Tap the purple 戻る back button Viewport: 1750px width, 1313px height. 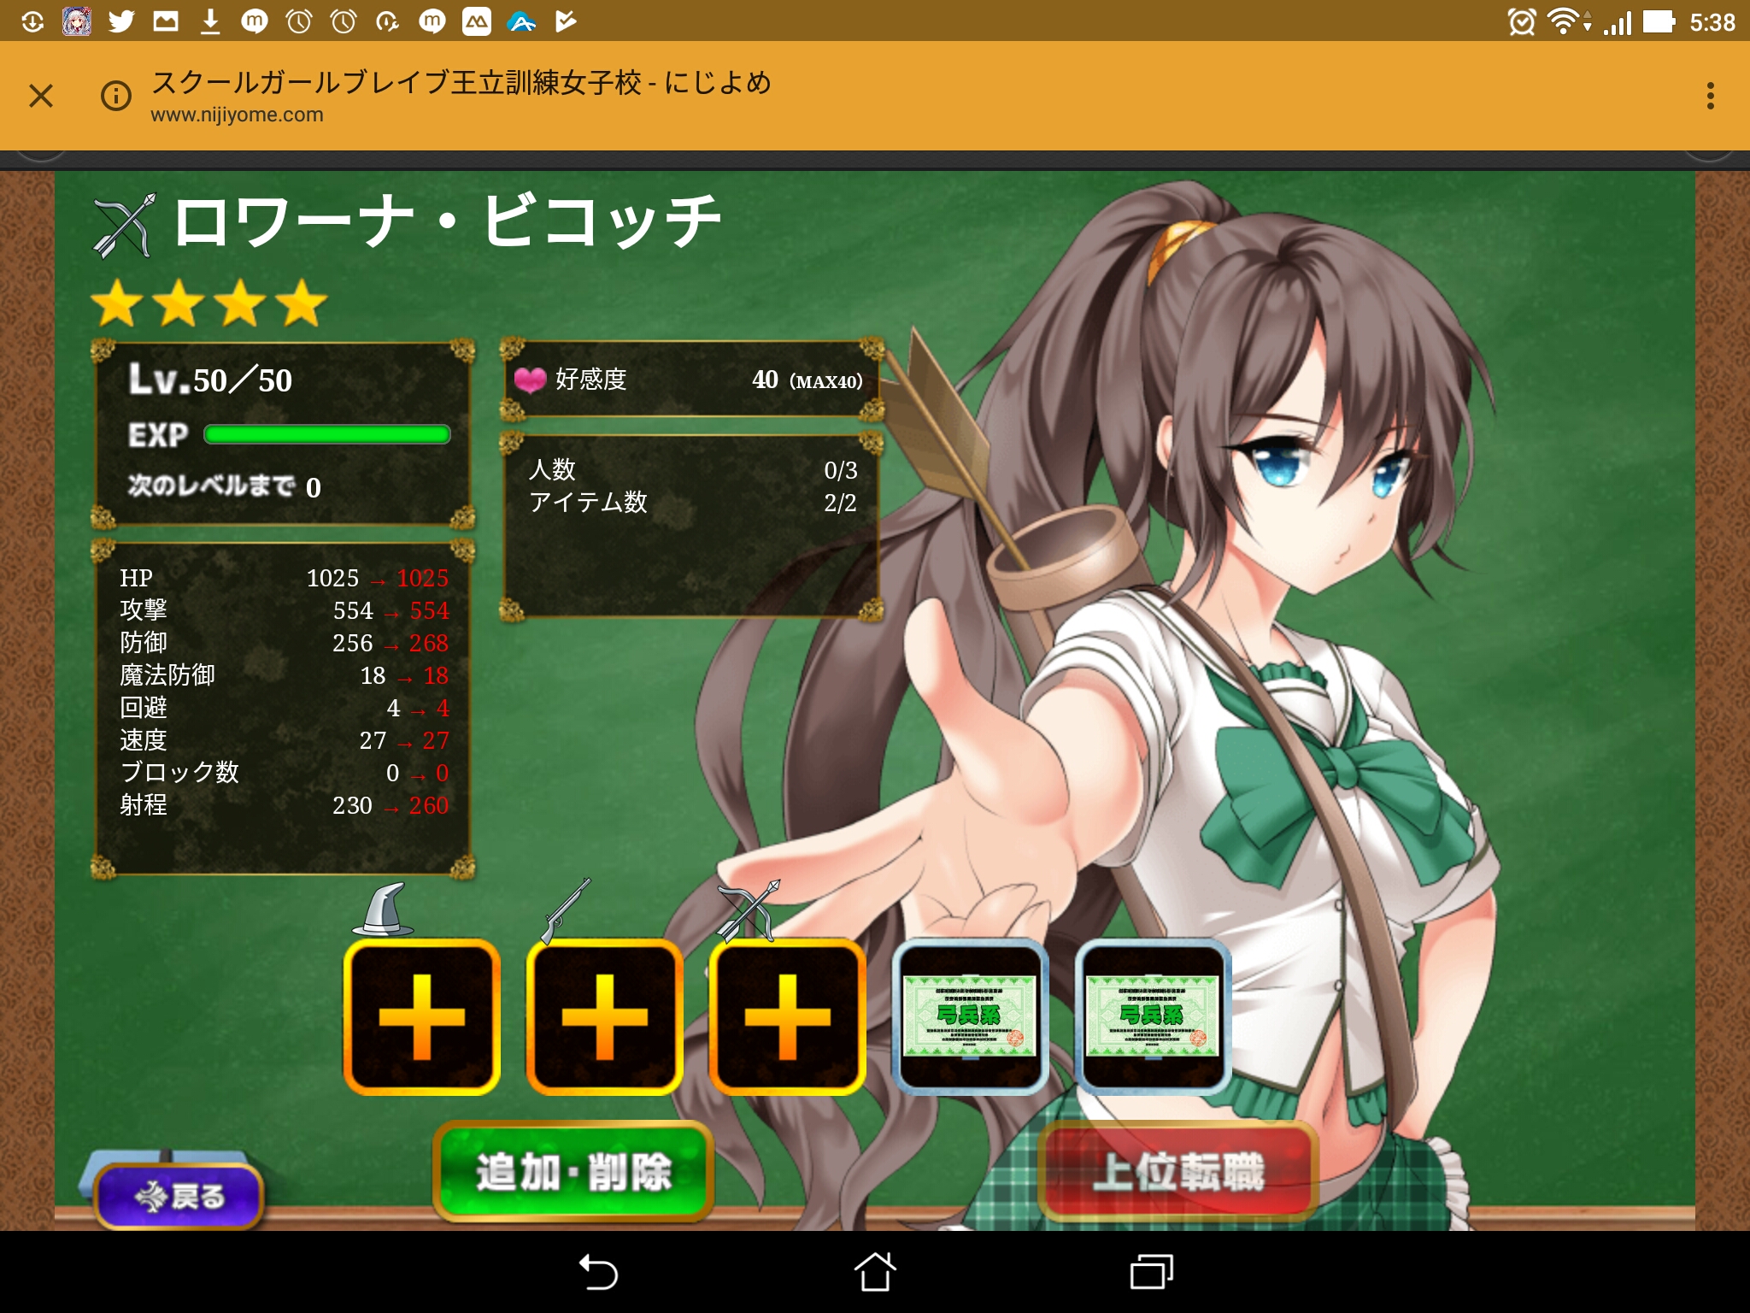[x=179, y=1196]
